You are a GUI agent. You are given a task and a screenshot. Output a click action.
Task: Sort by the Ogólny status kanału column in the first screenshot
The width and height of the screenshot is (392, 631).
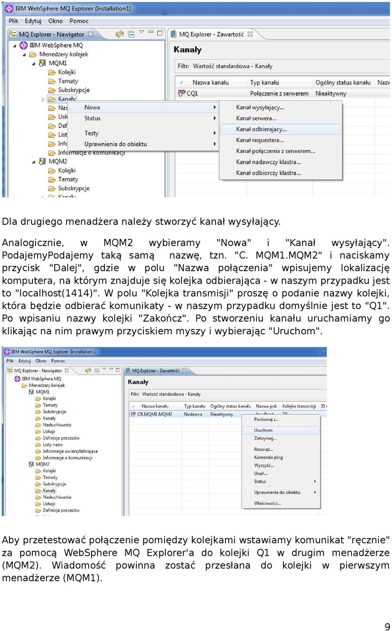coord(343,83)
